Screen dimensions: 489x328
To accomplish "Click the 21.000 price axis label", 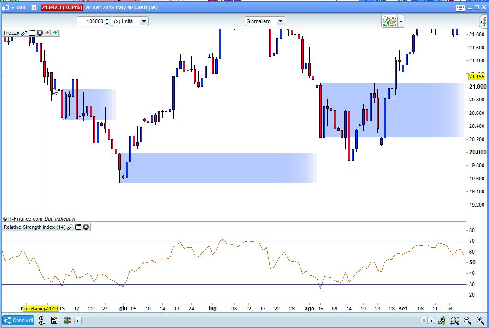I will [477, 86].
